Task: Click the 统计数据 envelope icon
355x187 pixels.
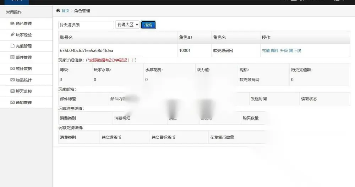Action: coord(12,68)
